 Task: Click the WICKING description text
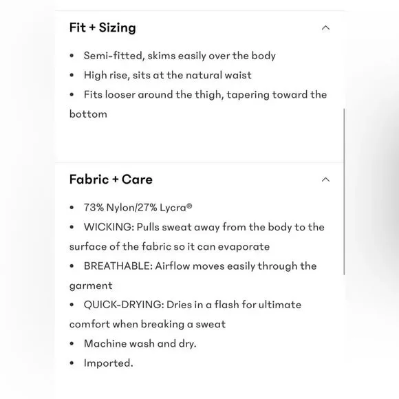pyautogui.click(x=197, y=237)
